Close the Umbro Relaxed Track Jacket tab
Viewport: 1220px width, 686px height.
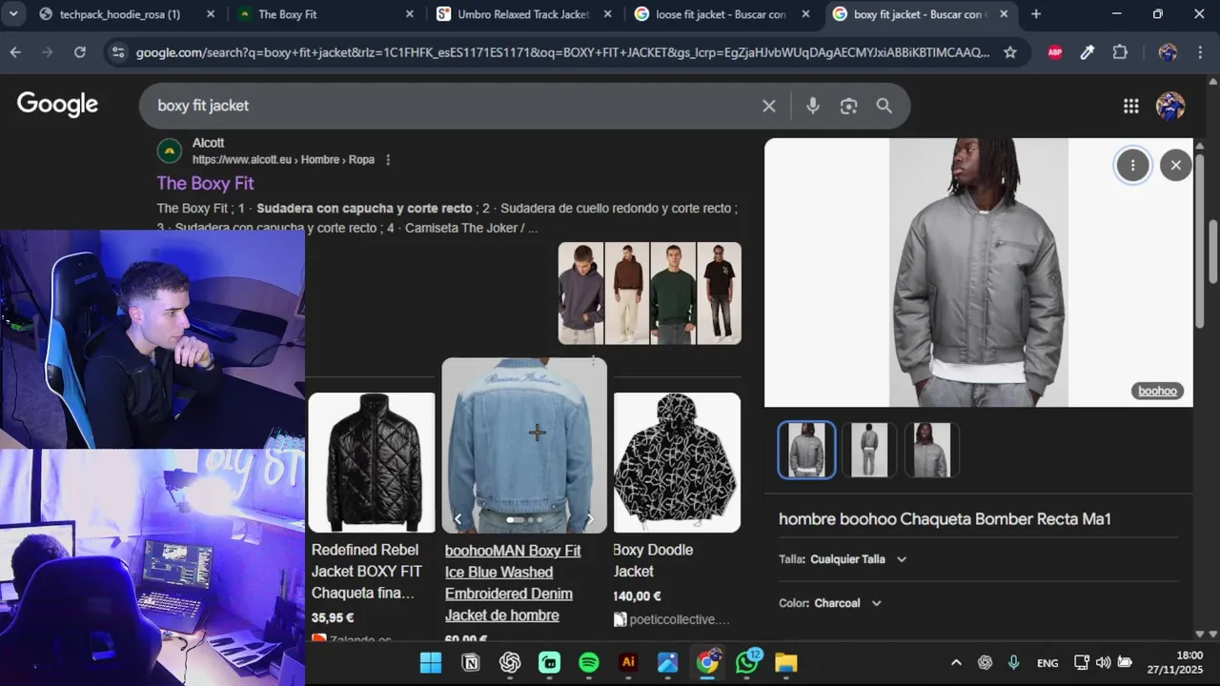607,14
